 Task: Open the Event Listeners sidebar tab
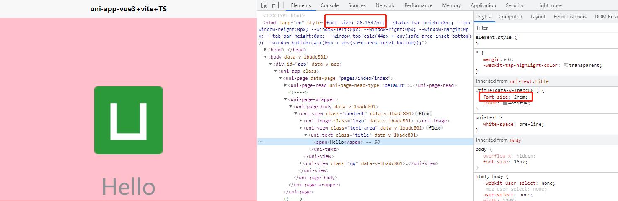click(x=570, y=17)
